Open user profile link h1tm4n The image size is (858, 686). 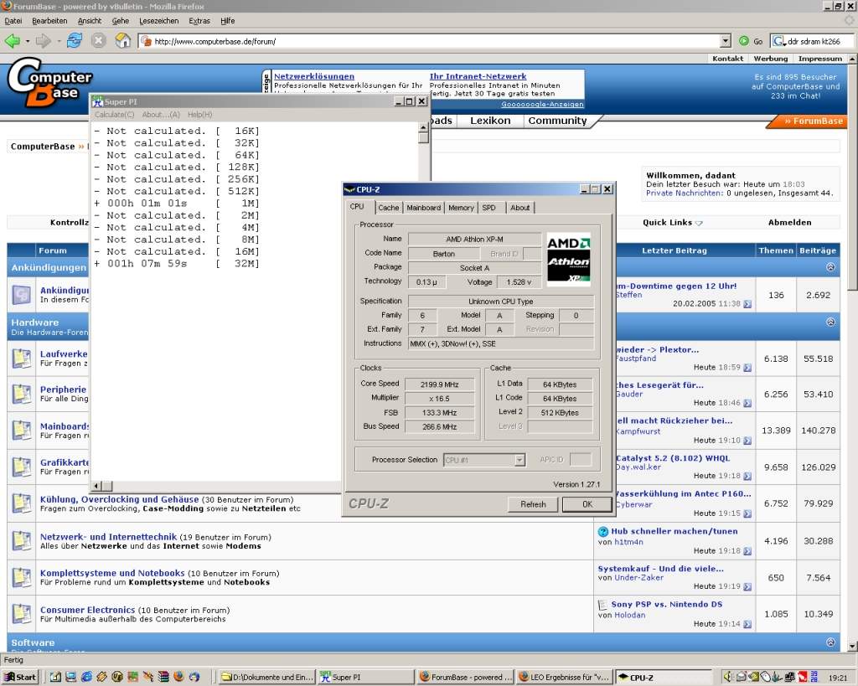click(x=628, y=542)
